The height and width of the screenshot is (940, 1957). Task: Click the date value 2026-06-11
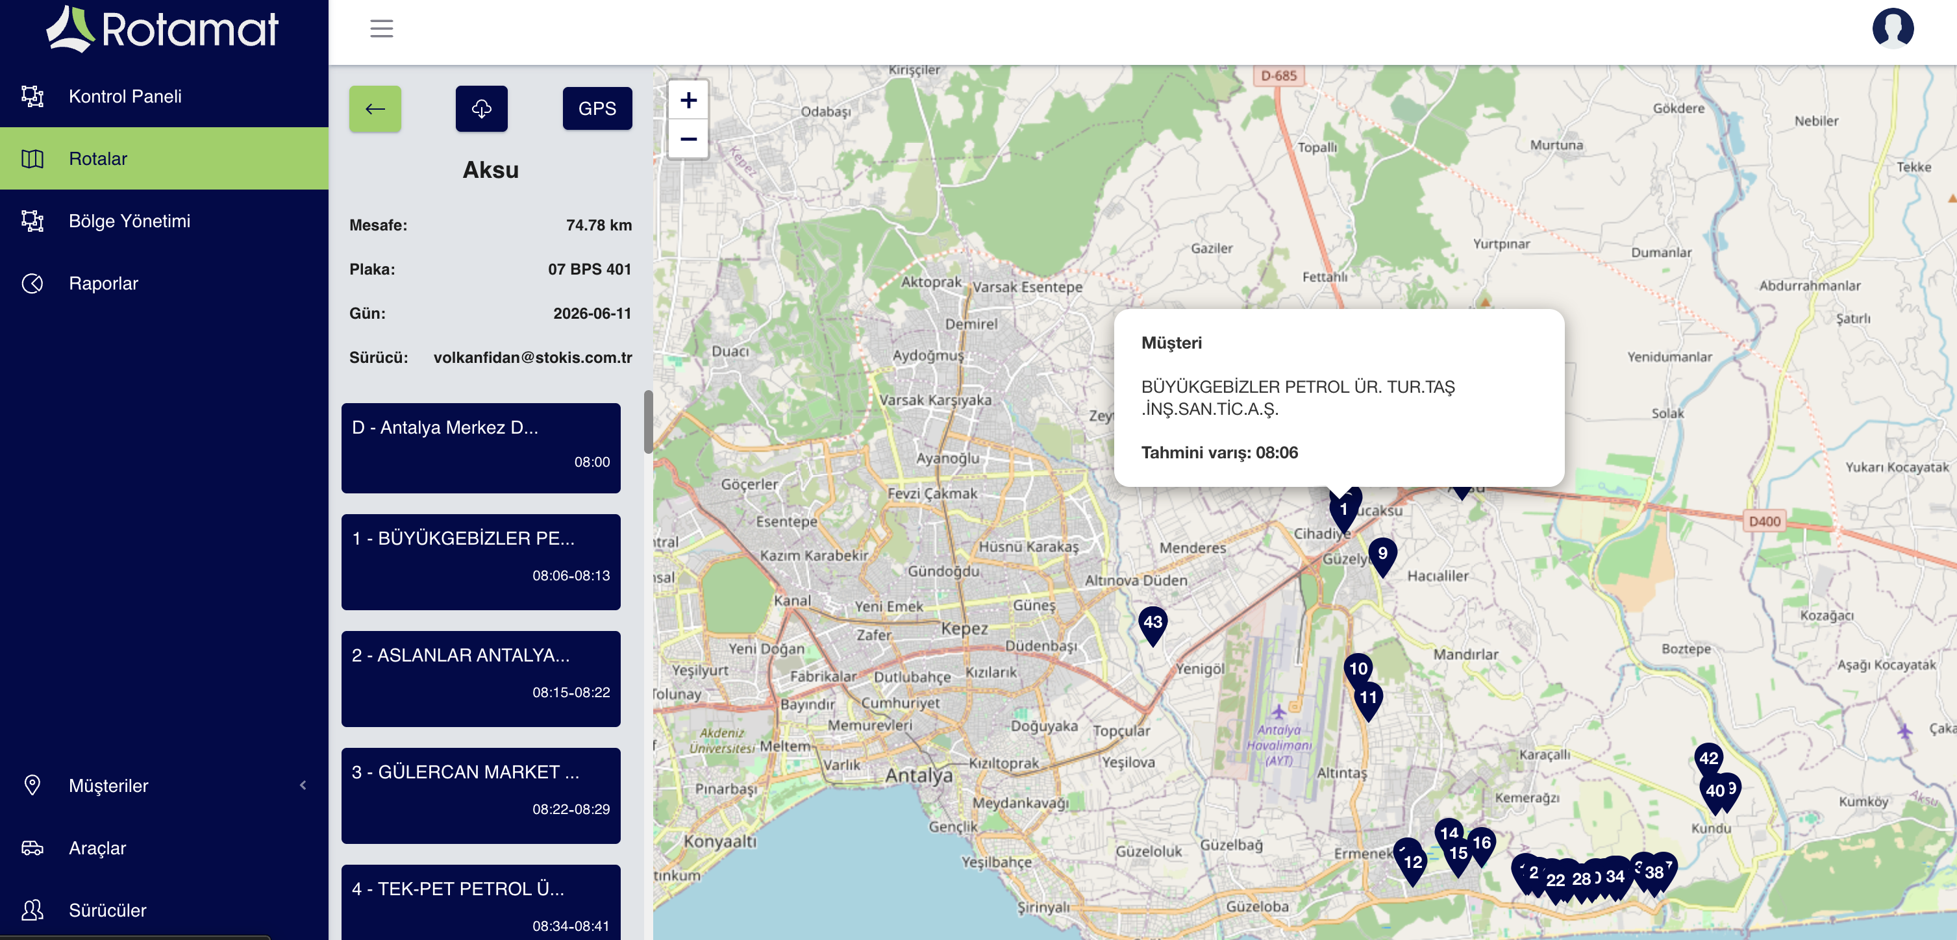pos(592,314)
